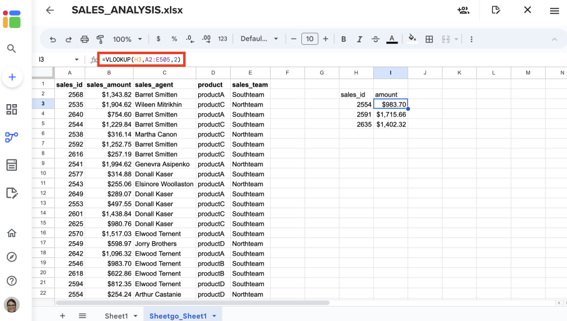567x321 pixels.
Task: Toggle strikethrough formatting
Action: click(x=376, y=39)
